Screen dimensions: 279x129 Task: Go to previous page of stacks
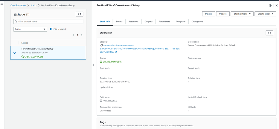pos(74,35)
